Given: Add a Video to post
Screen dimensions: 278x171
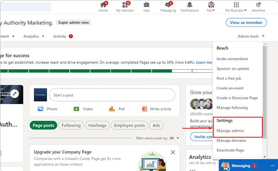Looking at the screenshot, I should (83, 109).
